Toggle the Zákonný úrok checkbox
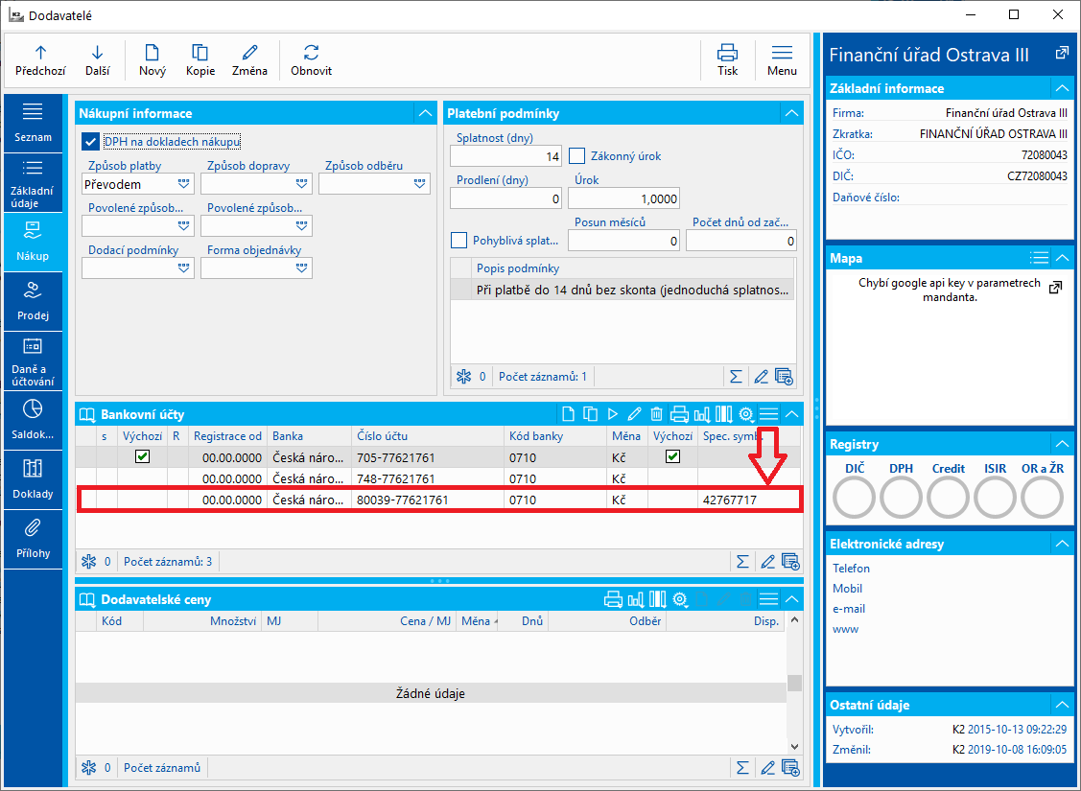The width and height of the screenshot is (1081, 791). click(577, 155)
